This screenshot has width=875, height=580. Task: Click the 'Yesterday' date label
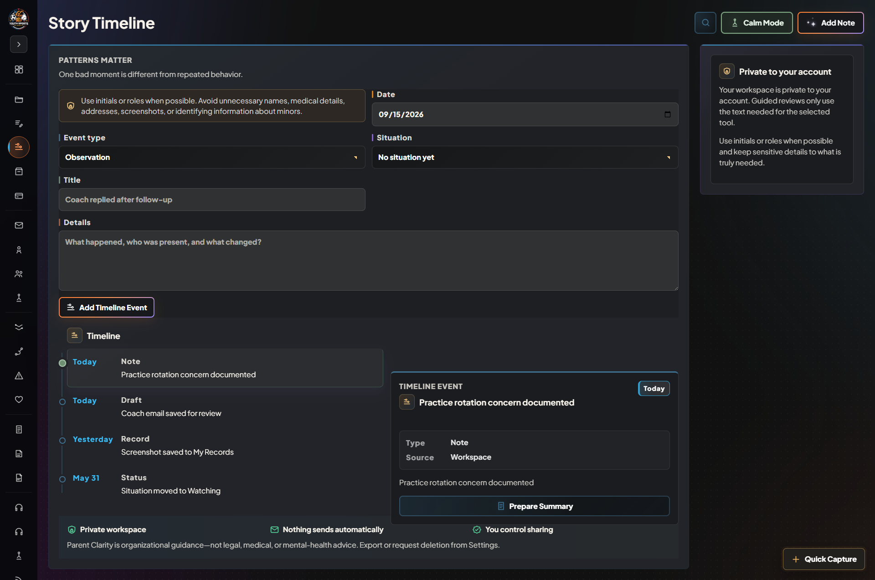[93, 439]
